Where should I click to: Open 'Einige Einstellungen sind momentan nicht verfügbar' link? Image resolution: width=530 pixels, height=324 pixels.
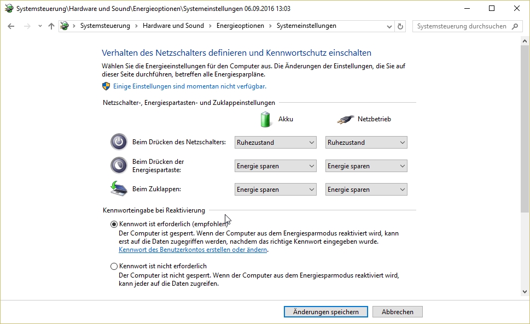(x=190, y=86)
